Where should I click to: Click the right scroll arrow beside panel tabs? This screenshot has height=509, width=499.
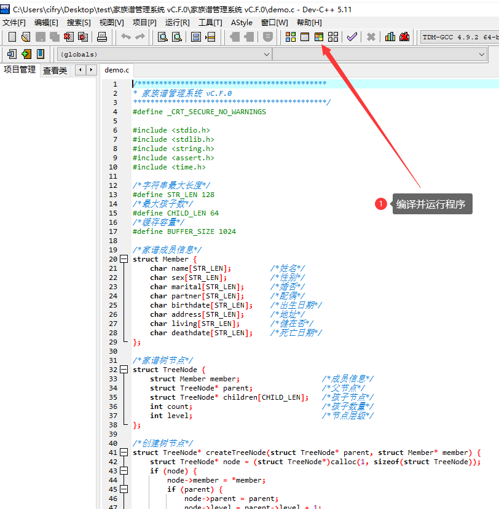92,70
